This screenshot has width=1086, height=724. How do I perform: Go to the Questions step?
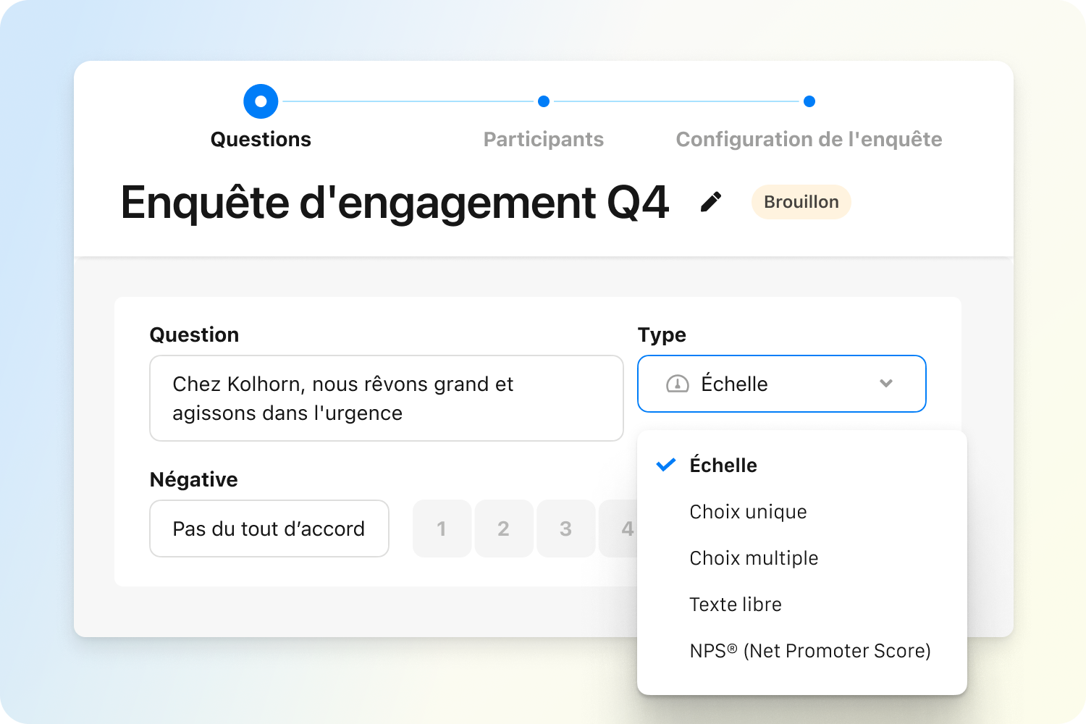[261, 139]
